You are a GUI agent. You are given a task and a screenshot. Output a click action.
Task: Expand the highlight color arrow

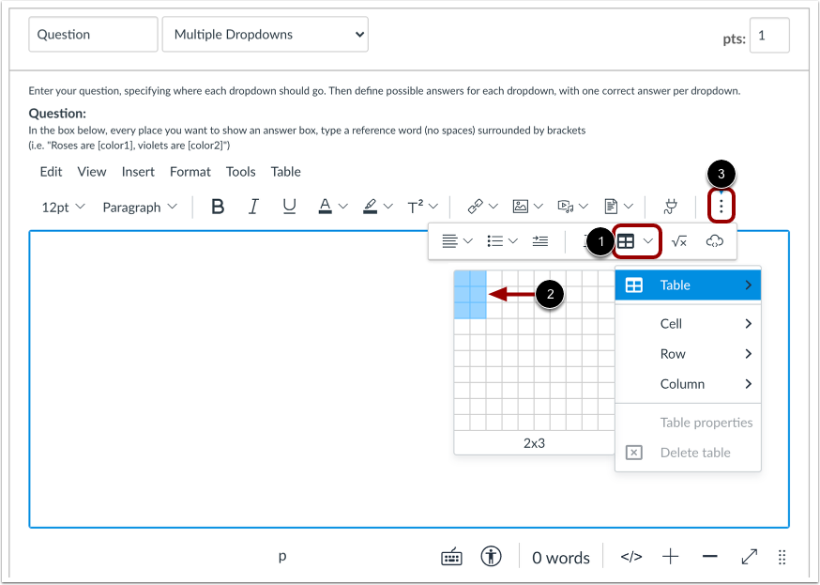388,208
